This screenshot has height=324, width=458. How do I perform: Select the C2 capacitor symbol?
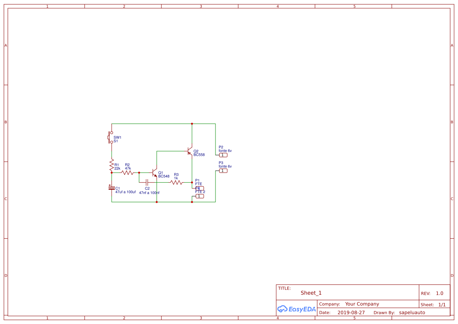pos(147,182)
